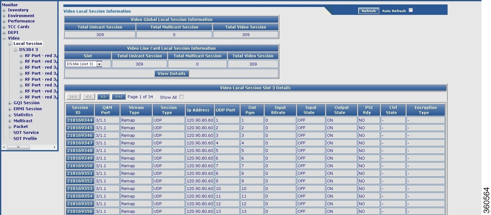Open session ID 218169345

tap(80, 128)
